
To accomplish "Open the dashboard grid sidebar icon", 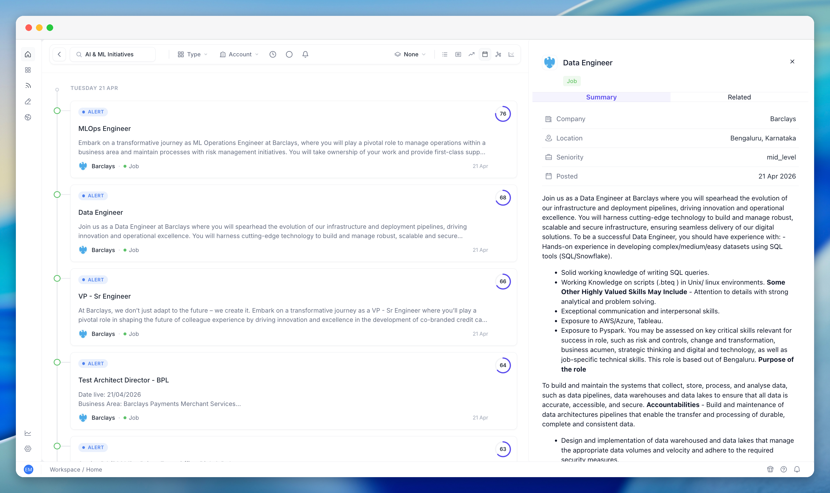I will pos(28,70).
